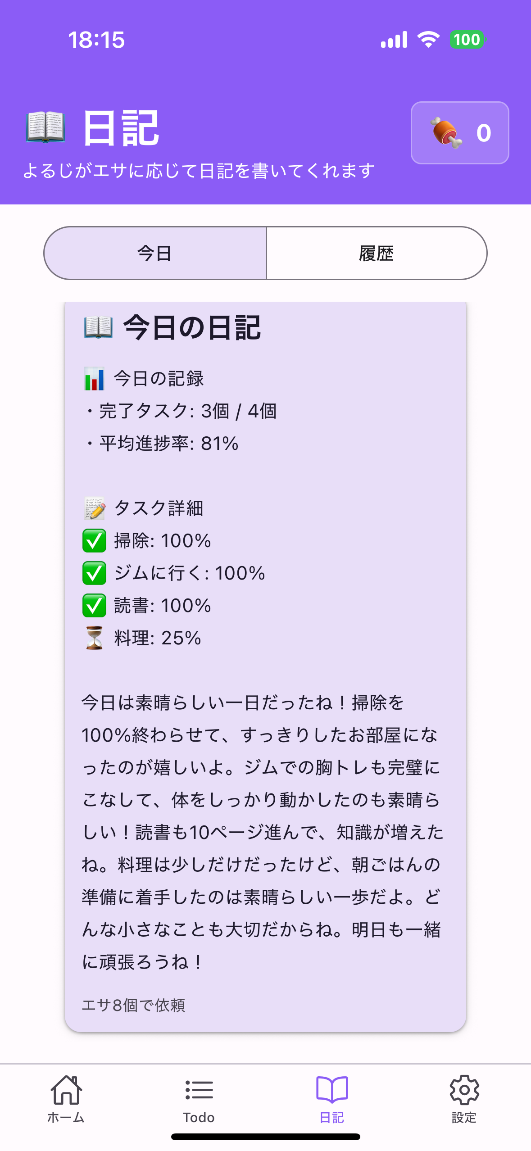The width and height of the screenshot is (531, 1151).
Task: Tap the Home icon in bottom navigation
Action: pos(66,1090)
